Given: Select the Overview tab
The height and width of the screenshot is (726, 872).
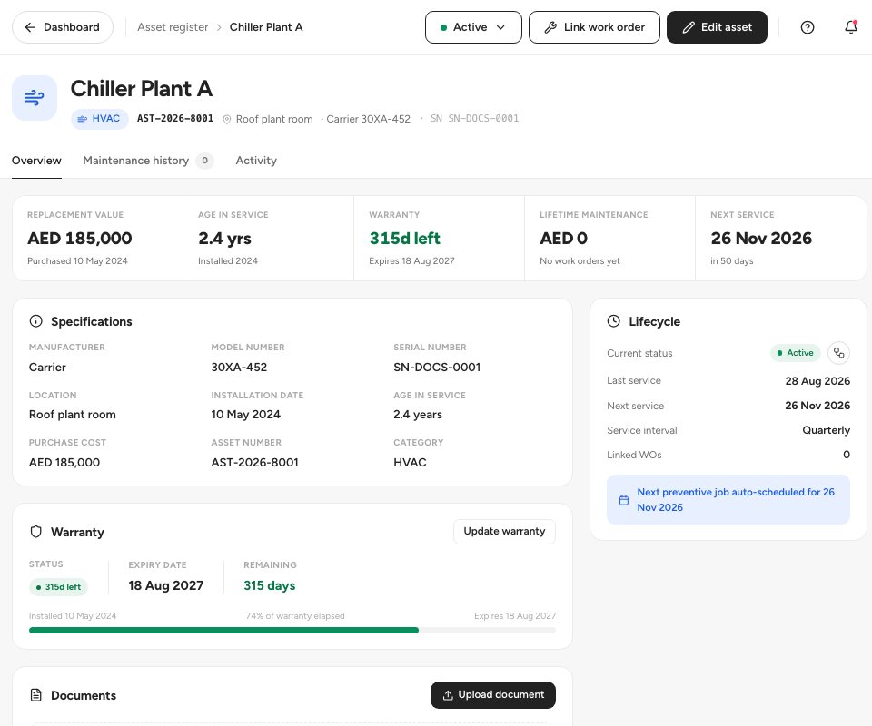Looking at the screenshot, I should click(36, 161).
